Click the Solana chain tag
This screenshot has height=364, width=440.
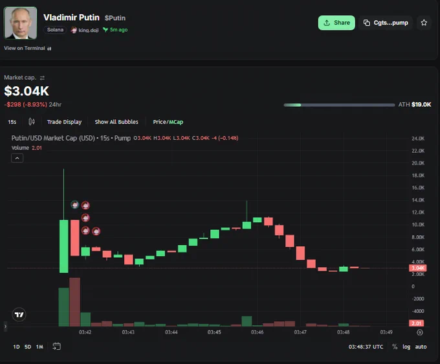pos(55,30)
